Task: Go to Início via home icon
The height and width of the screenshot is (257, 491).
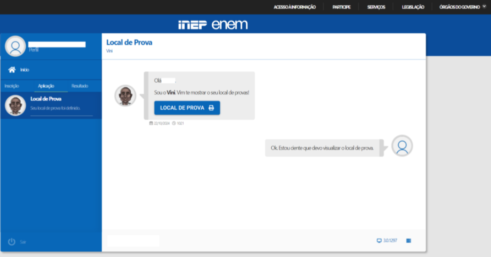Action: click(12, 69)
